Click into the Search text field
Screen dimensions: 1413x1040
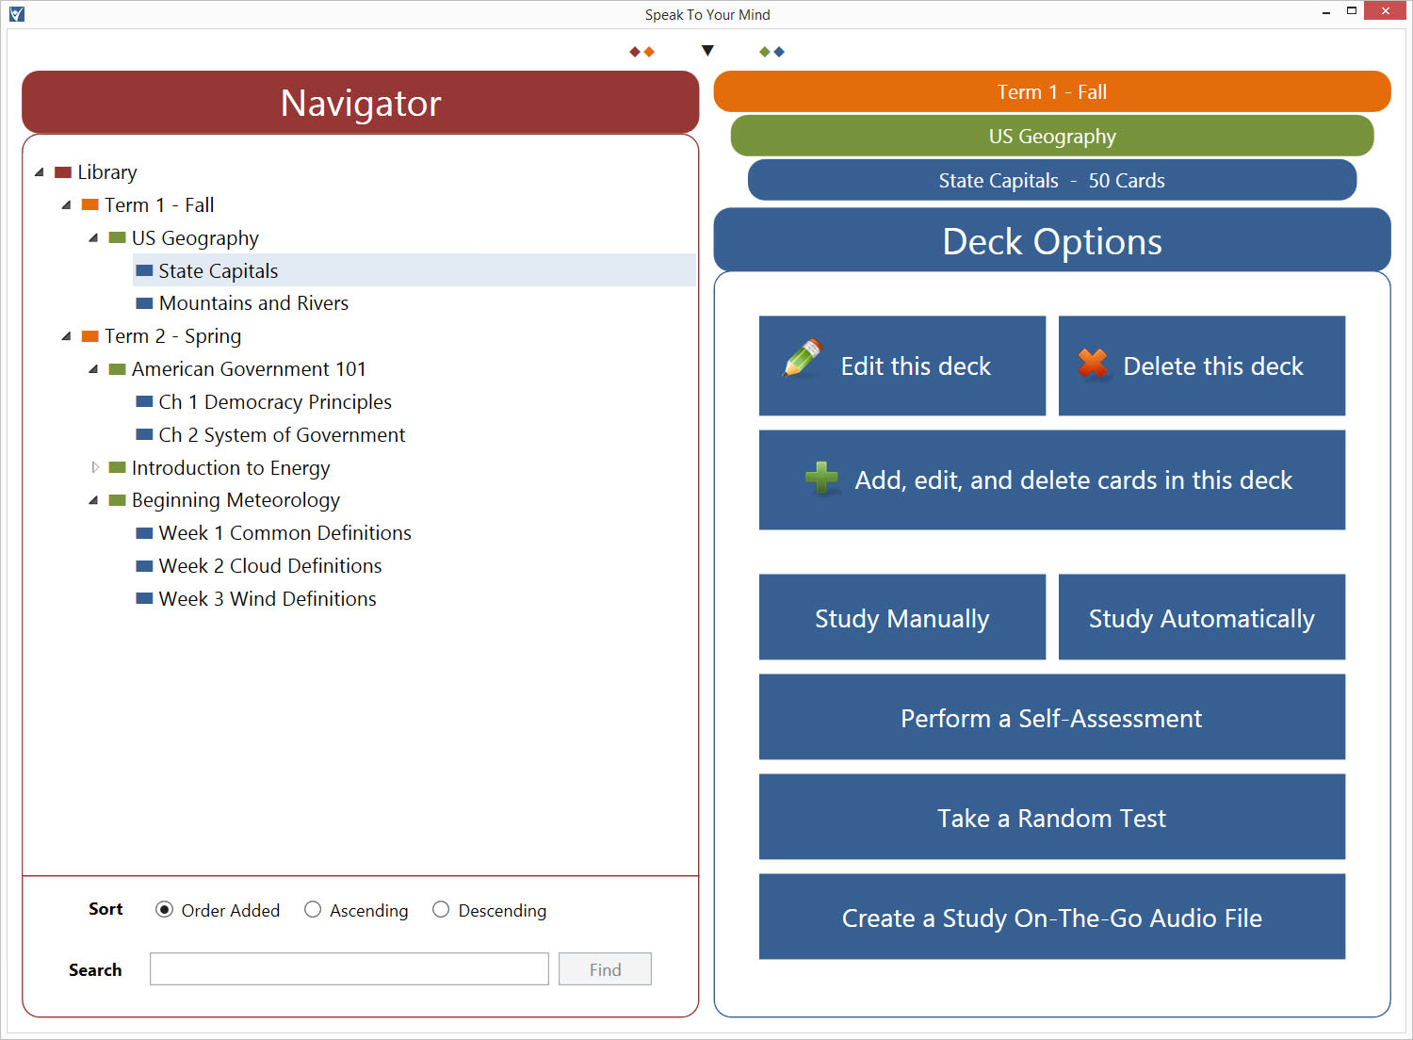pyautogui.click(x=349, y=969)
